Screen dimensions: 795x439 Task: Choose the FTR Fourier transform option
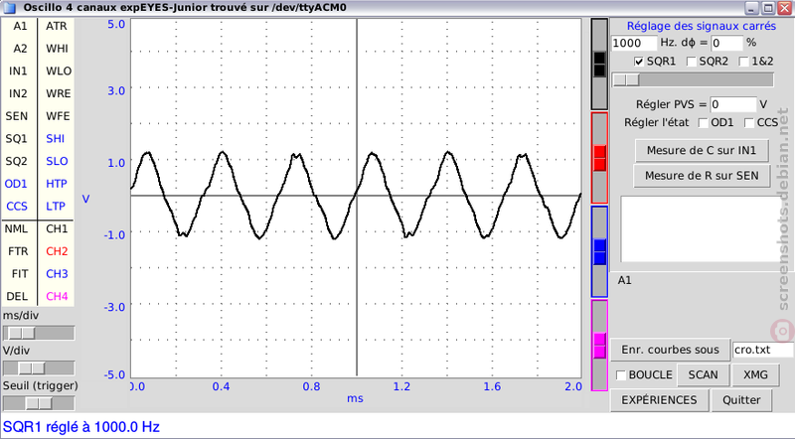tap(18, 251)
